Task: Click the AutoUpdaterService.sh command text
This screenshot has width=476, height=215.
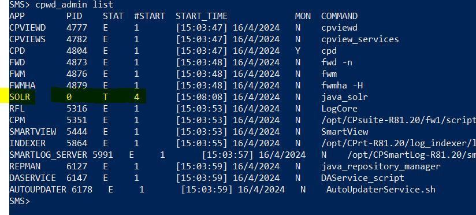Action: click(381, 190)
